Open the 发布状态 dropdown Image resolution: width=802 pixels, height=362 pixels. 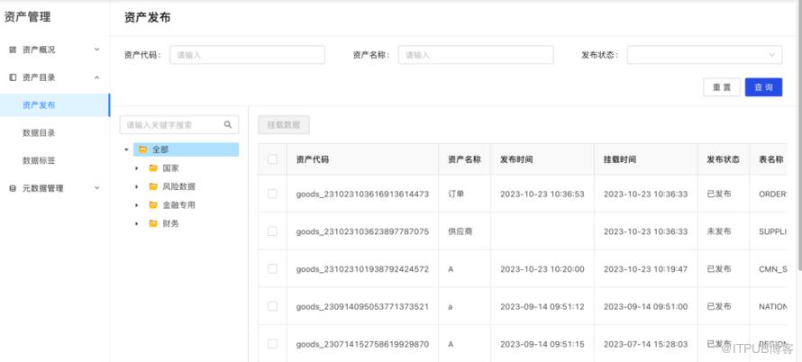click(704, 55)
